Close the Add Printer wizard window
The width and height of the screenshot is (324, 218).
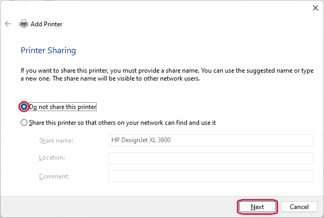coord(316,8)
